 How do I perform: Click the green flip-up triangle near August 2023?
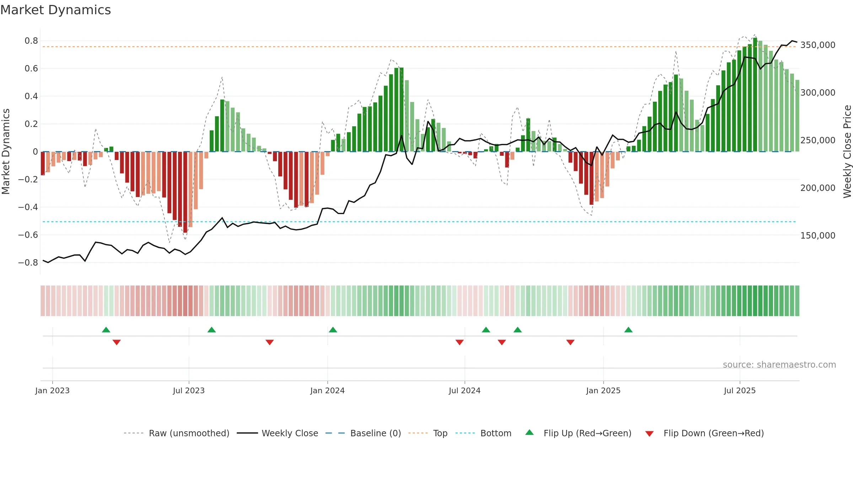click(211, 330)
